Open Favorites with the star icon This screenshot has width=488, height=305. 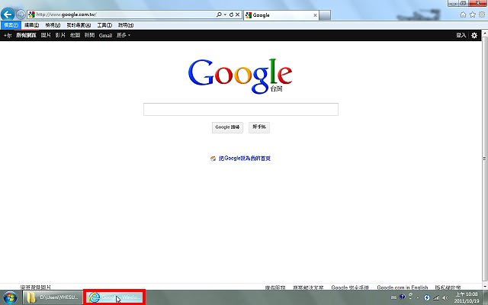[473, 14]
